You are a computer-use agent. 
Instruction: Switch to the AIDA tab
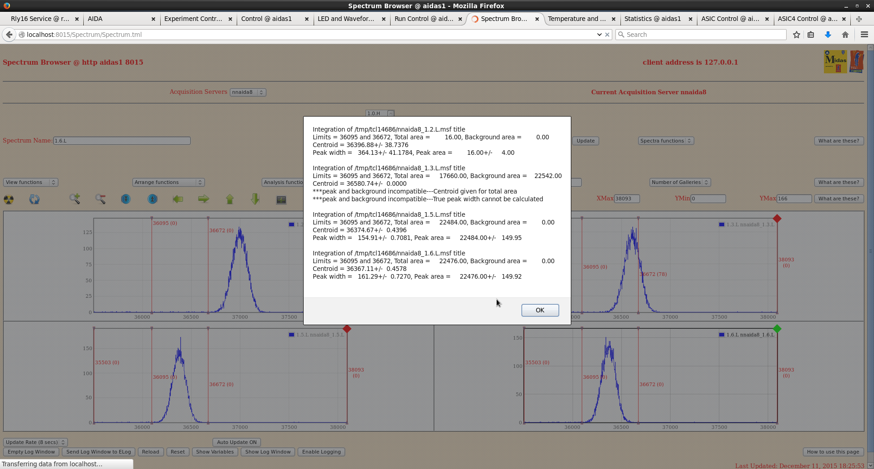pyautogui.click(x=95, y=19)
